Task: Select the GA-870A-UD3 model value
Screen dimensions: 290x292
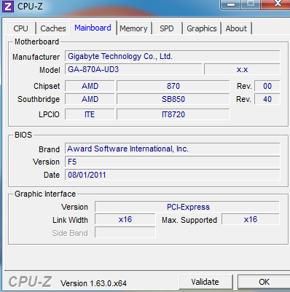Action: coord(133,69)
